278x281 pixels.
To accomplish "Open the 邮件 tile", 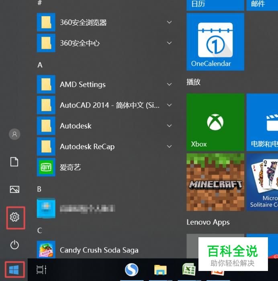I will click(x=262, y=5).
